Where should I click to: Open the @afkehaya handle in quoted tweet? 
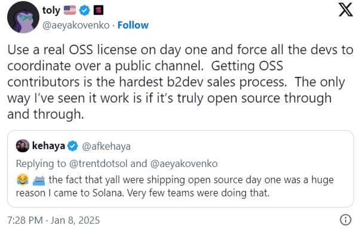[106, 146]
